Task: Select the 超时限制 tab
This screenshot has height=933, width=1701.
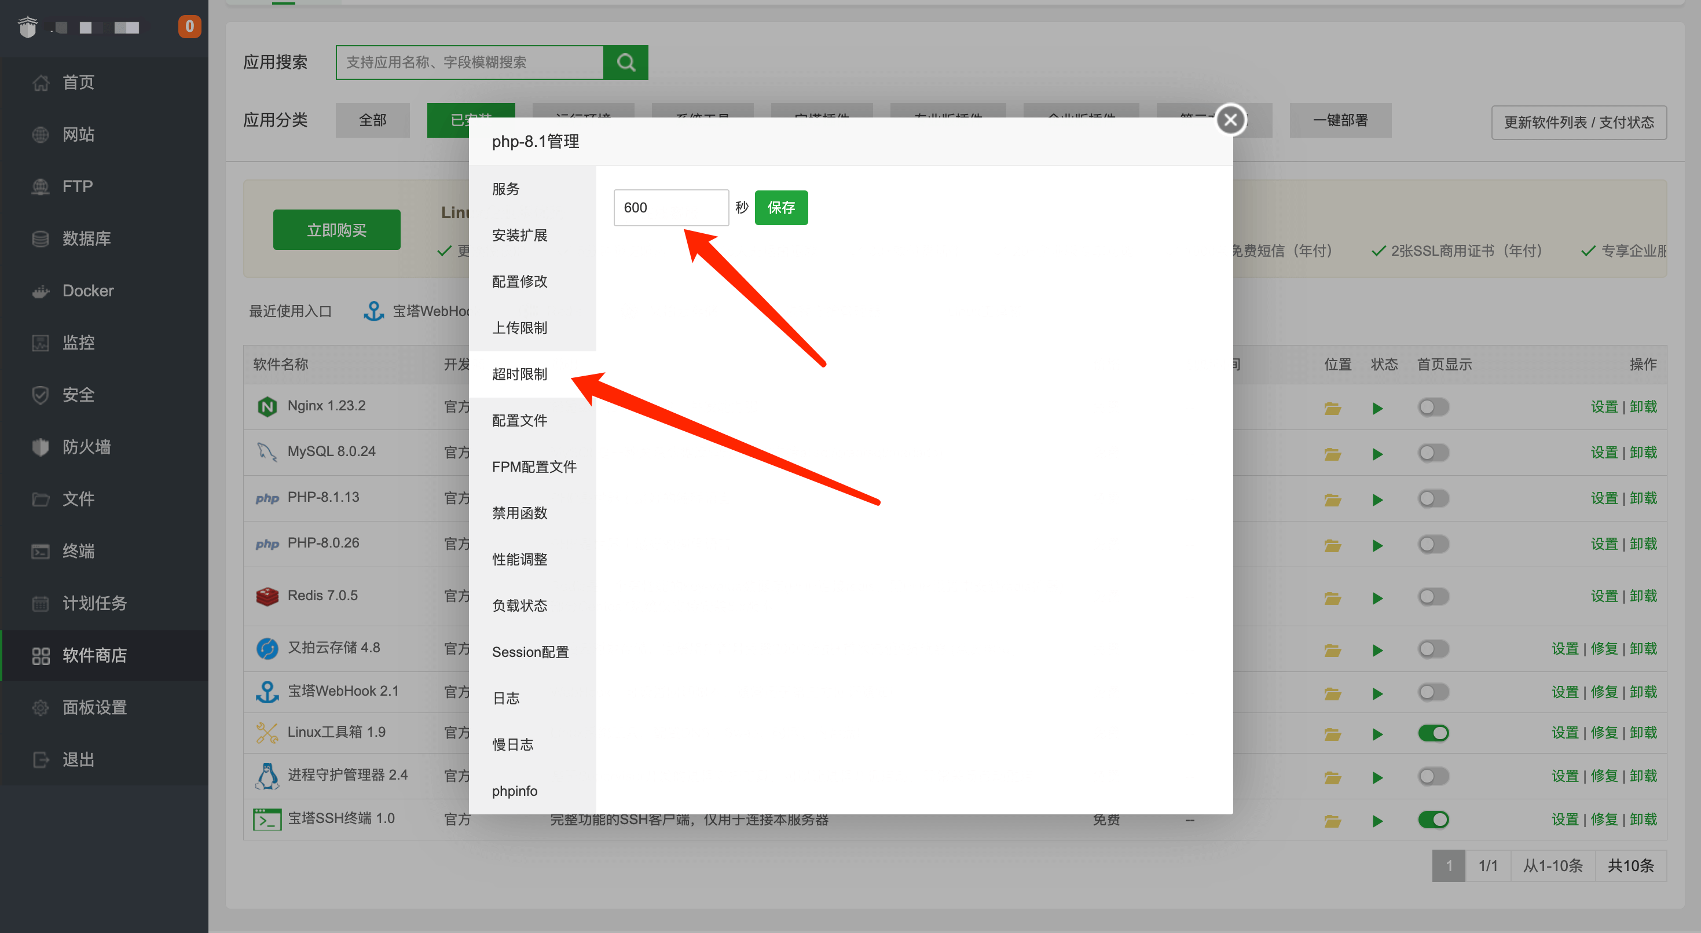Action: coord(532,374)
